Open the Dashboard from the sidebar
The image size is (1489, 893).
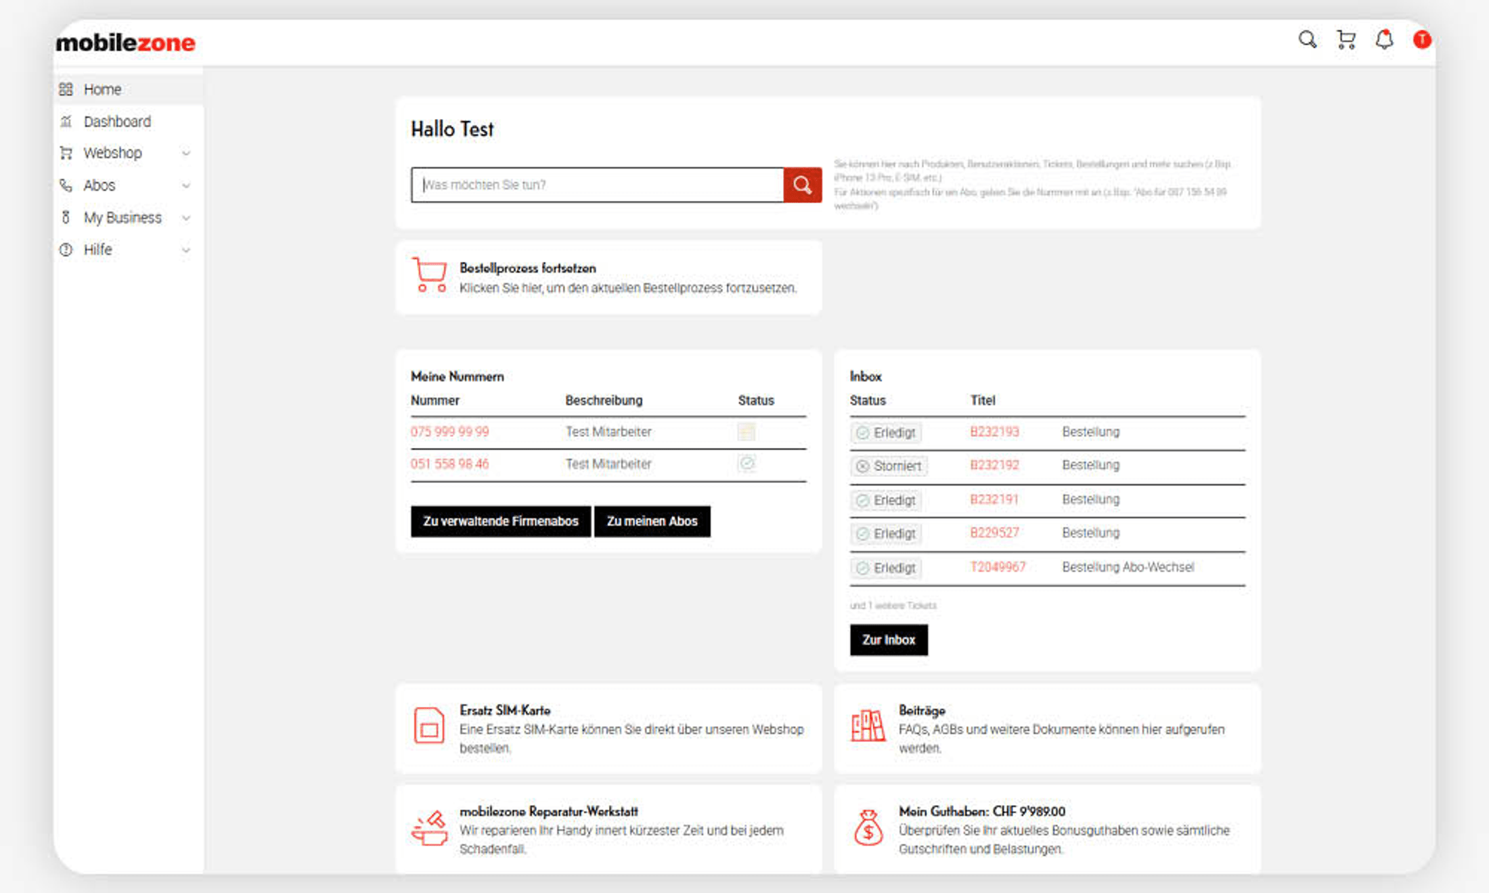tap(116, 121)
